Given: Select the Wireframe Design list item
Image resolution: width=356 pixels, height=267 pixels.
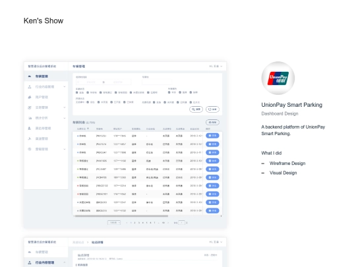Looking at the screenshot, I should pyautogui.click(x=287, y=163).
